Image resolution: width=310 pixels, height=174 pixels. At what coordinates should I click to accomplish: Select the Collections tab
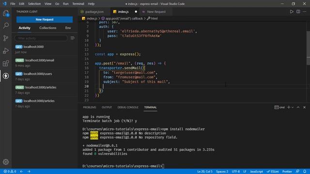pos(47,28)
